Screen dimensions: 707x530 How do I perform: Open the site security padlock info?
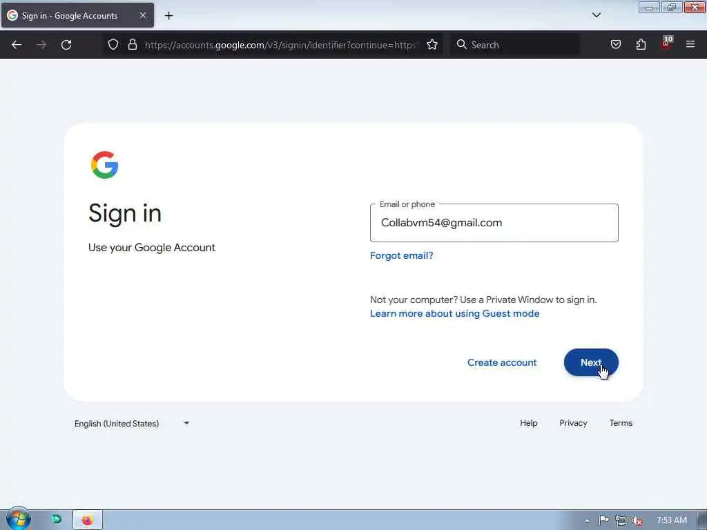pyautogui.click(x=132, y=44)
